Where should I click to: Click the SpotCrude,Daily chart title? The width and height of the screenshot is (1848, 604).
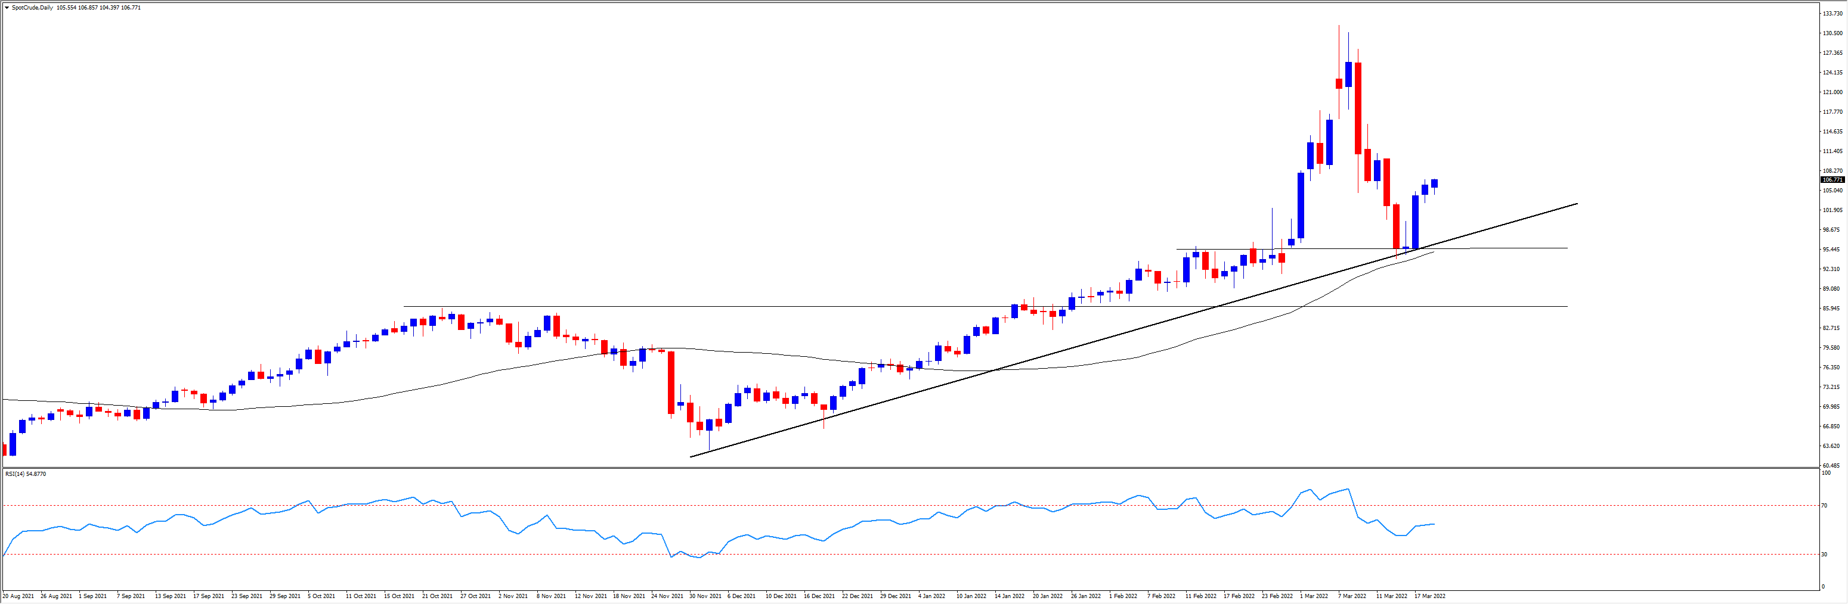click(32, 8)
